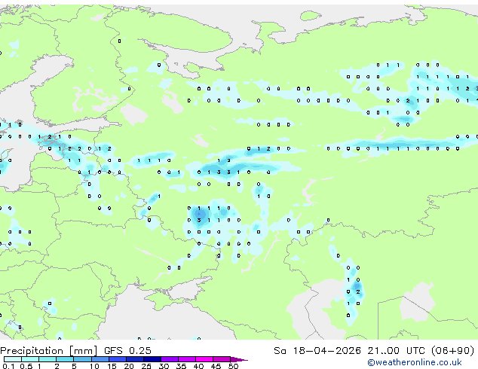Click the legend swatch between 45 and 50

(x=222, y=359)
